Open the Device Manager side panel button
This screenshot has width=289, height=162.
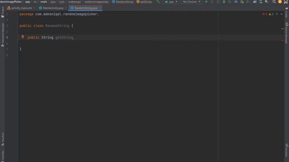point(286,33)
